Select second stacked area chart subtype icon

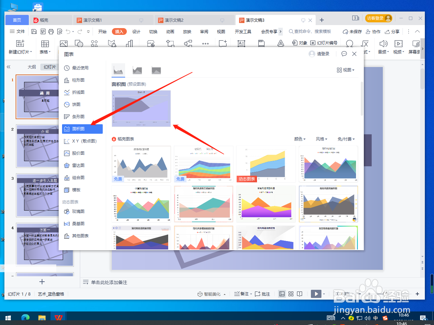tap(137, 70)
